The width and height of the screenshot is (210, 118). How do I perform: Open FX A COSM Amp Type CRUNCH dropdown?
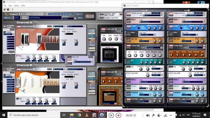pyautogui.click(x=154, y=48)
